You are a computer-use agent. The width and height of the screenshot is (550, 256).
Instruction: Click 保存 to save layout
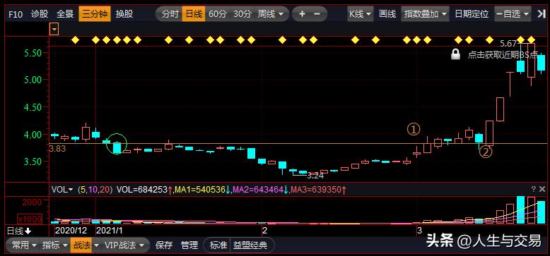tap(164, 245)
